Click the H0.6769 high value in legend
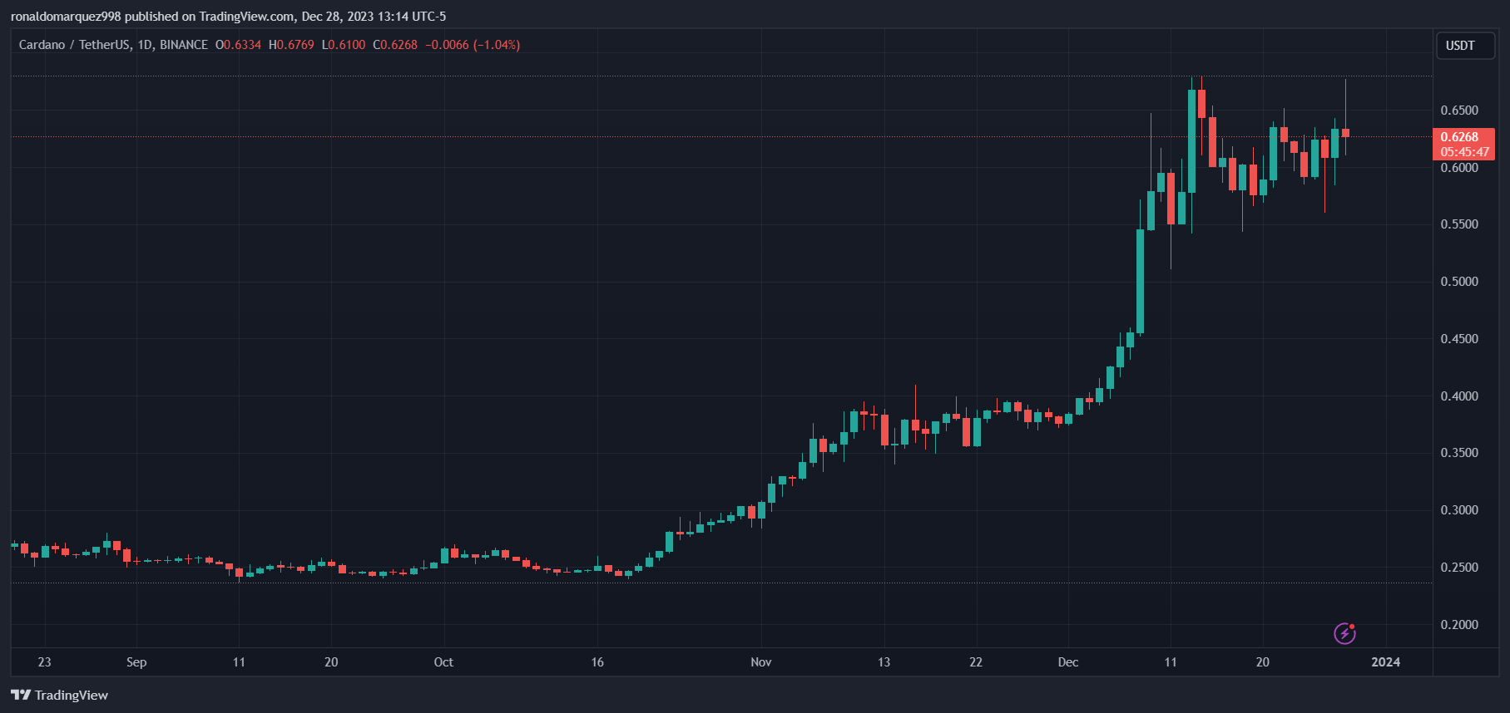The height and width of the screenshot is (713, 1510). click(291, 45)
